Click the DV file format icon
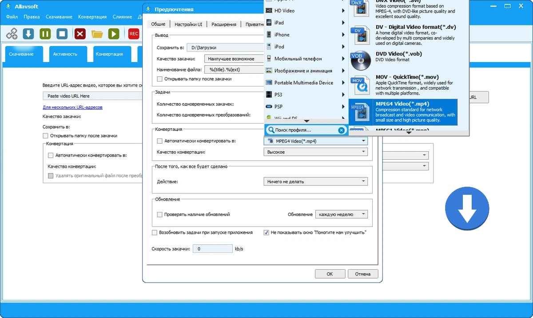This screenshot has width=533, height=318. pyautogui.click(x=360, y=35)
